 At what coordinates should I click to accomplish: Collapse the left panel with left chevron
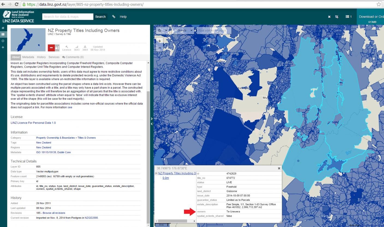151,124
